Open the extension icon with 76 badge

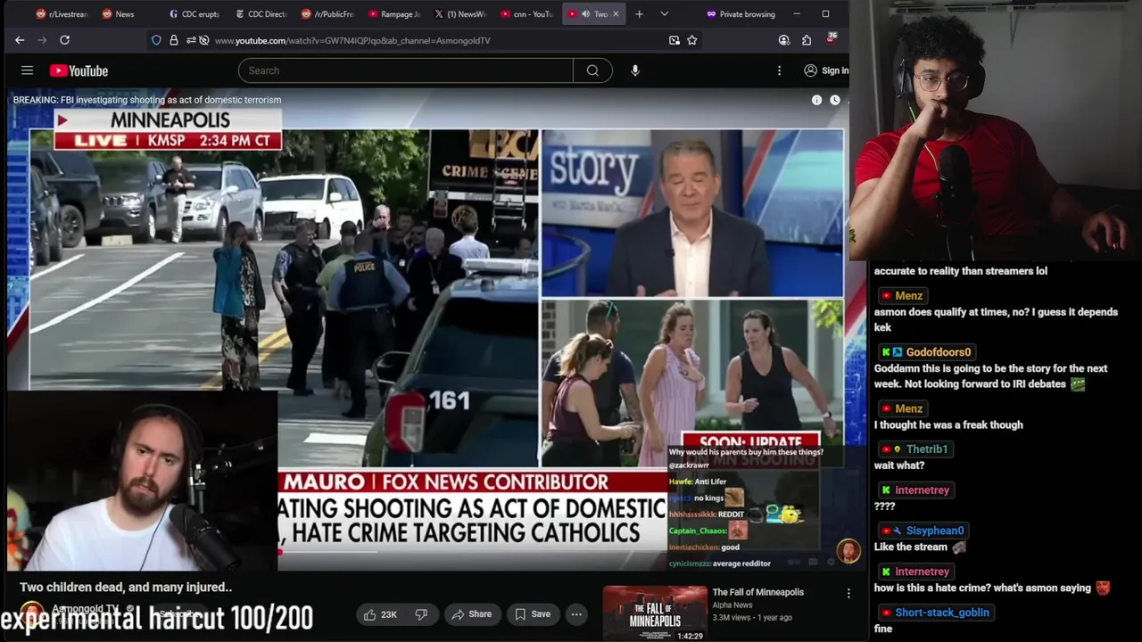832,39
